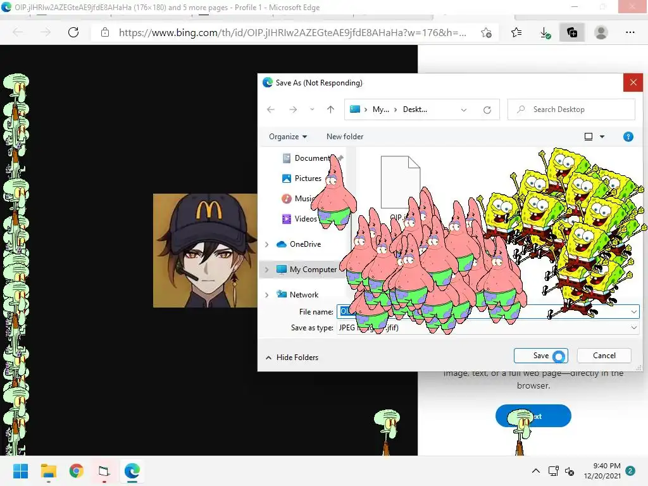The image size is (648, 486).
Task: Expand the address path dropdown chevron
Action: [x=464, y=110]
